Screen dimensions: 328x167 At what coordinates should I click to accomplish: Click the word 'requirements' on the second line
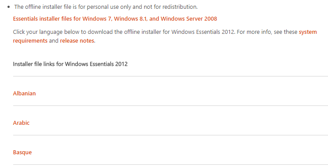30,40
